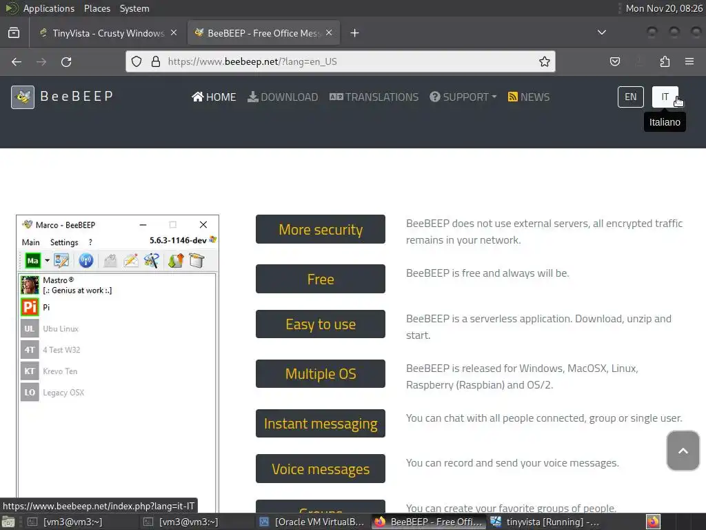Viewport: 706px width, 530px height.
Task: Go to the HOME nav link
Action: (x=214, y=97)
